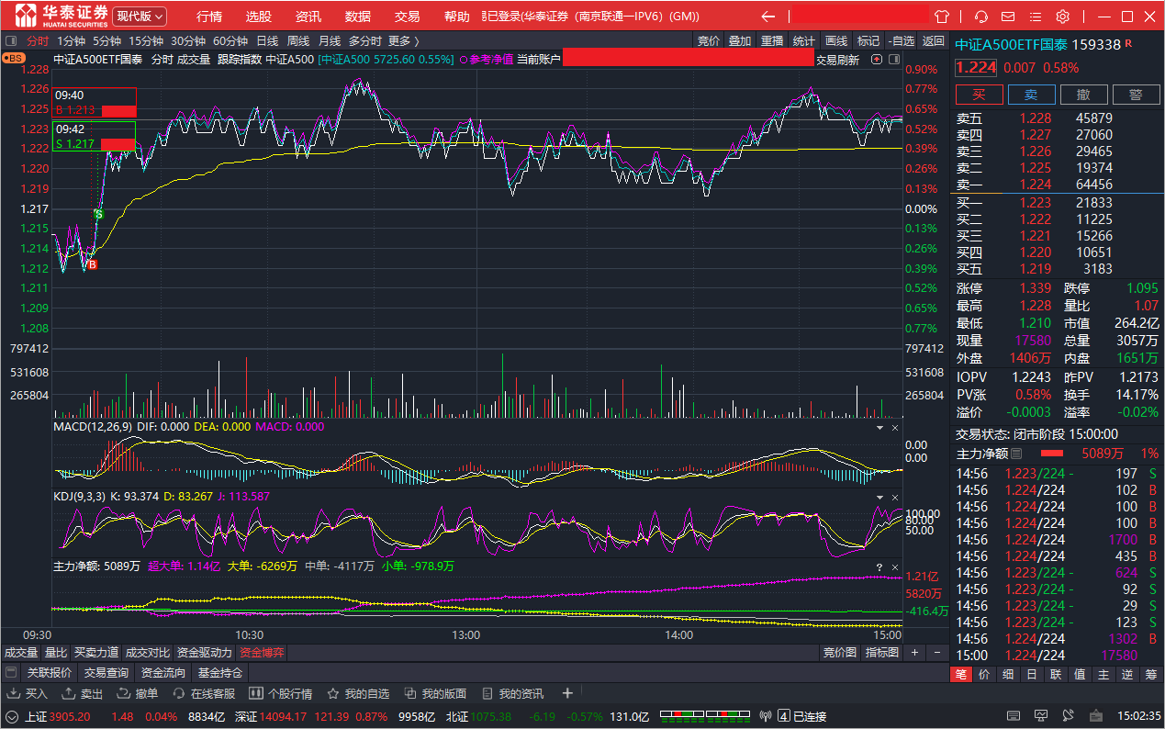Click the 画线 drawing button
Viewport: 1165px width, 729px height.
click(x=835, y=40)
